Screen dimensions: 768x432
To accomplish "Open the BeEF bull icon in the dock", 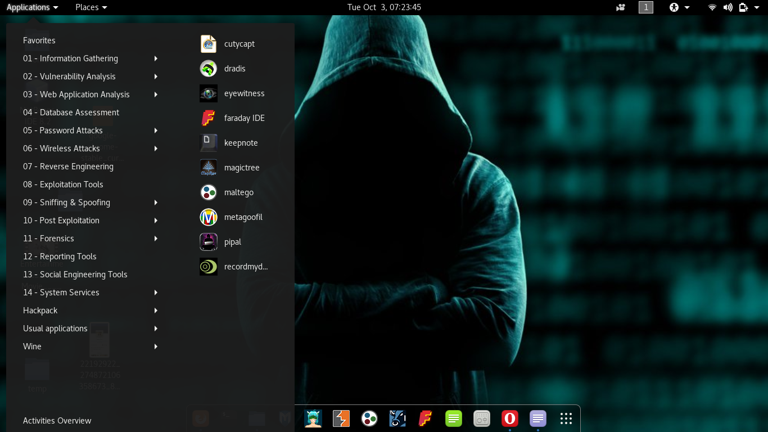I will pyautogui.click(x=397, y=418).
